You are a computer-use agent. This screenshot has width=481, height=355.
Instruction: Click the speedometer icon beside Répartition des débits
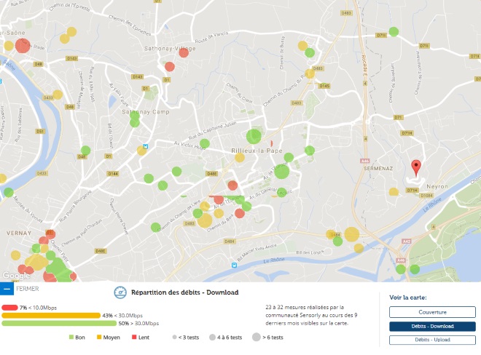[x=120, y=292]
